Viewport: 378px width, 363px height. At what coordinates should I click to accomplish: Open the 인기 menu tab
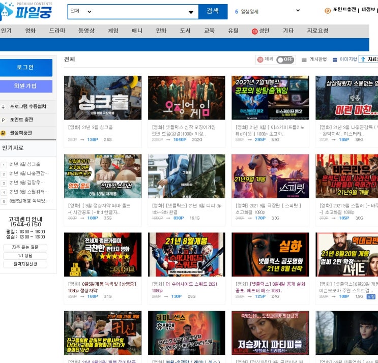coord(6,31)
